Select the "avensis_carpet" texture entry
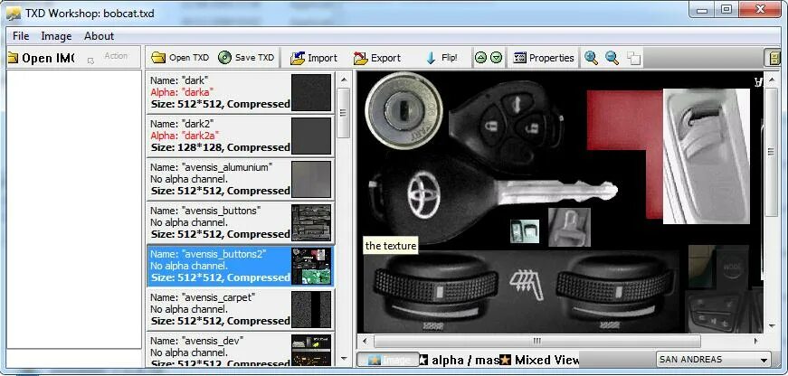788x376 pixels. pyautogui.click(x=241, y=309)
